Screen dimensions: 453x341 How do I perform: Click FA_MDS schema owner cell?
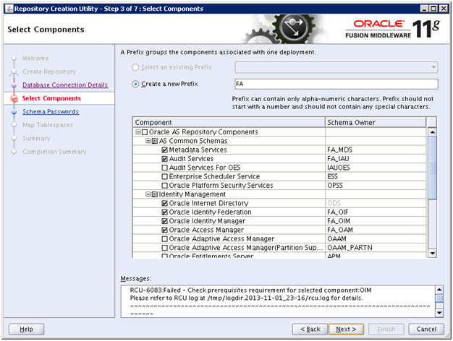tap(376, 150)
